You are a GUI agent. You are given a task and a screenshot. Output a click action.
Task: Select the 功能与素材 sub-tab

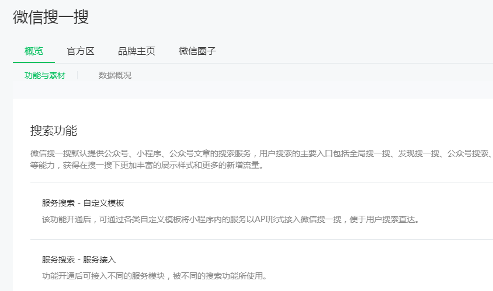click(44, 76)
